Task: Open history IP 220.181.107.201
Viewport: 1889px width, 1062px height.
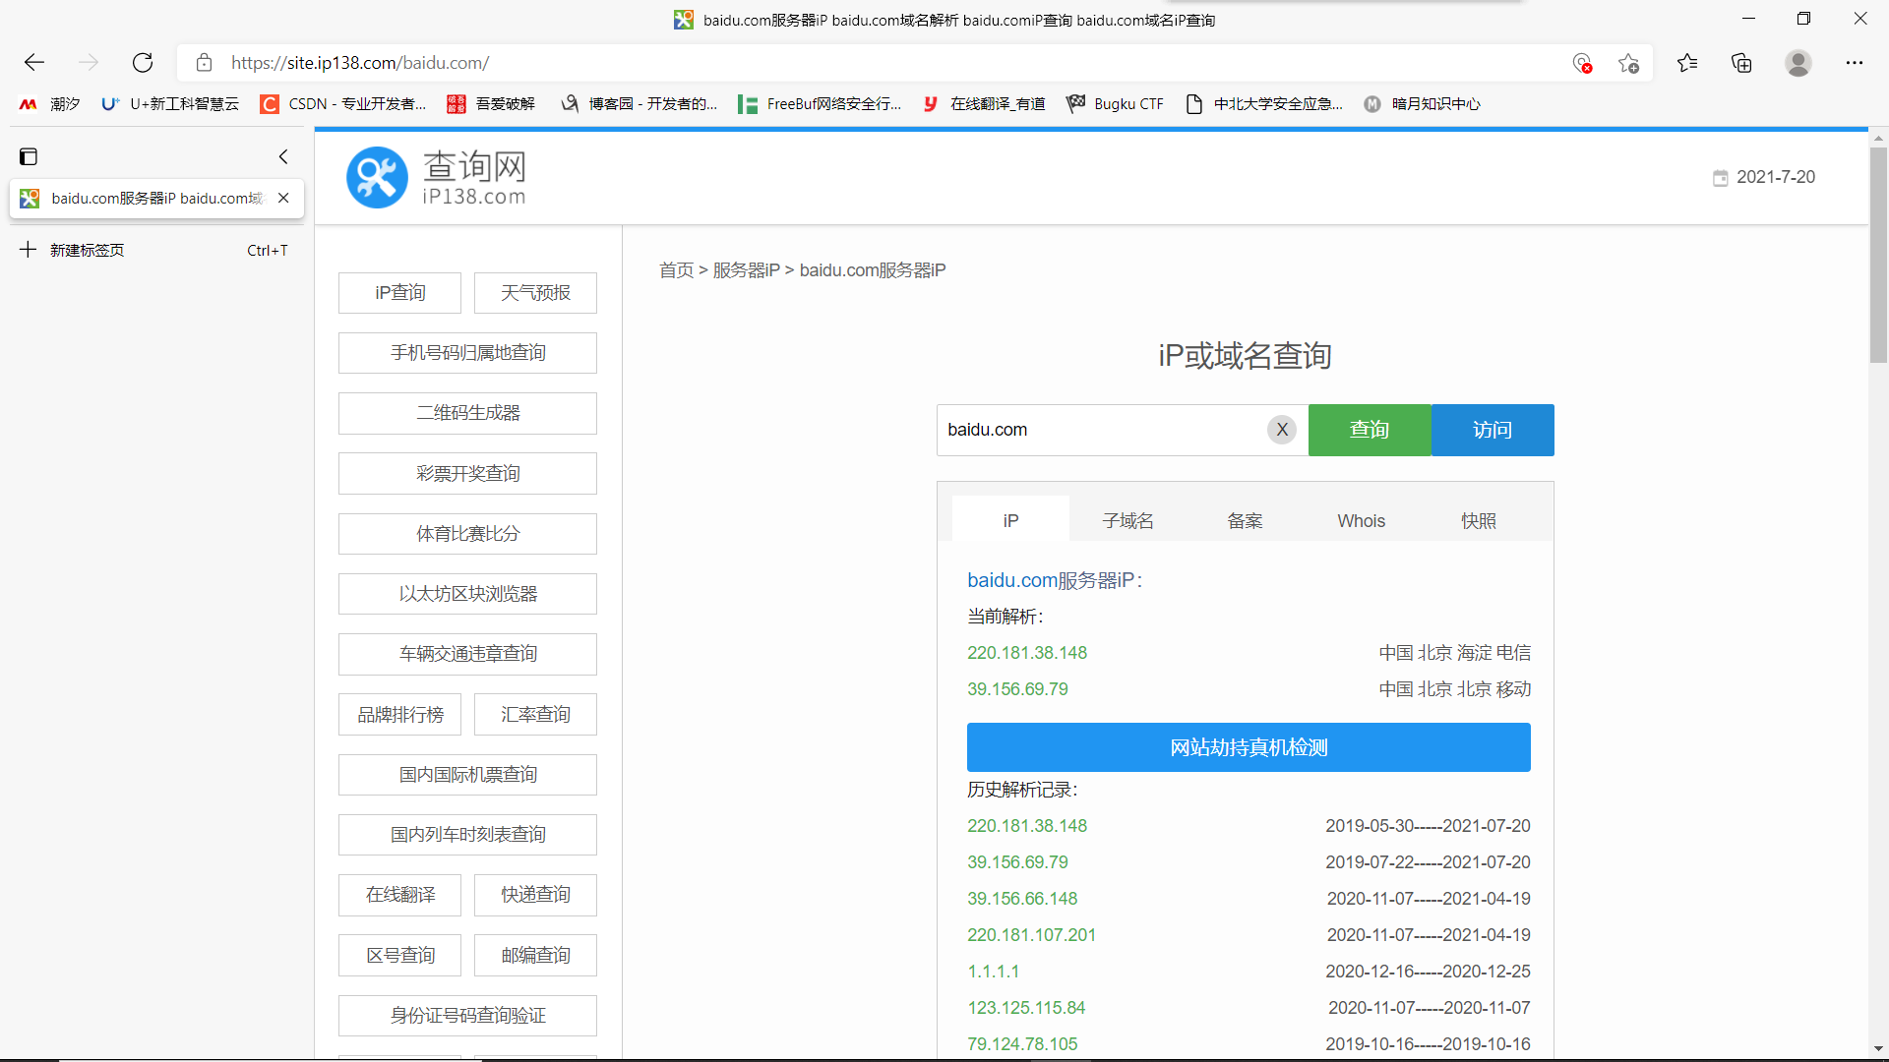Action: 1031,935
